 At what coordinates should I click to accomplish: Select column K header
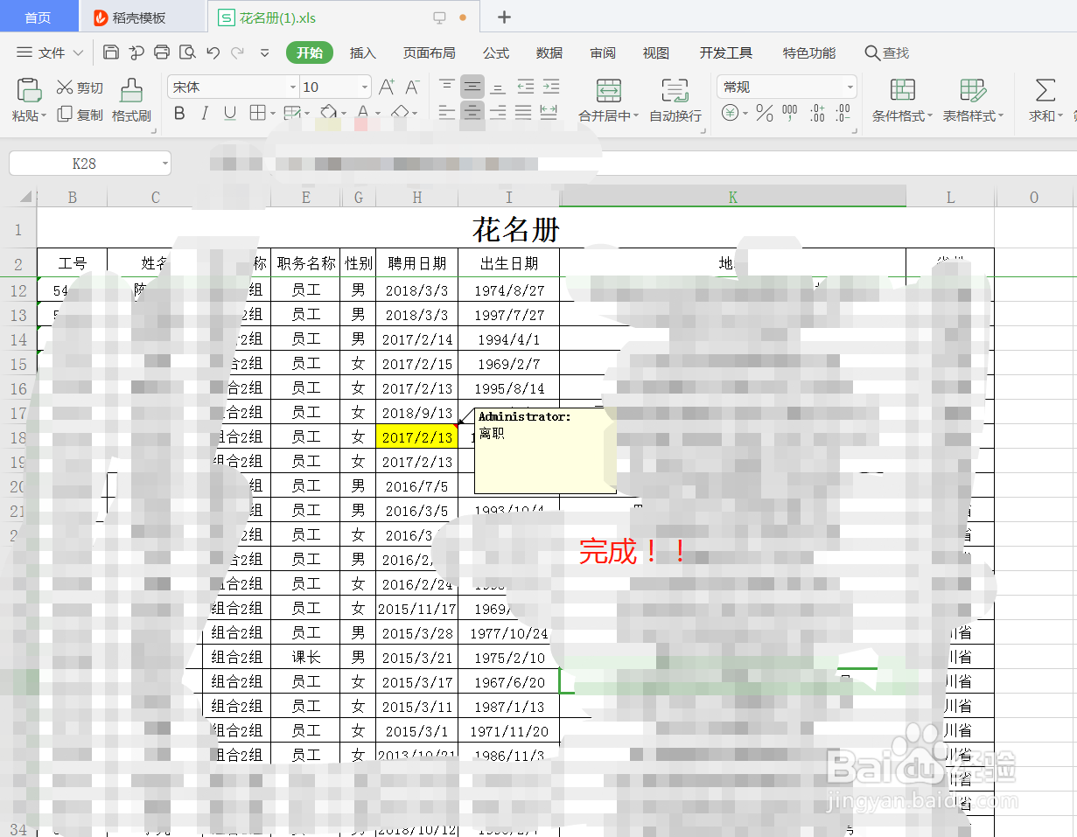(x=732, y=197)
